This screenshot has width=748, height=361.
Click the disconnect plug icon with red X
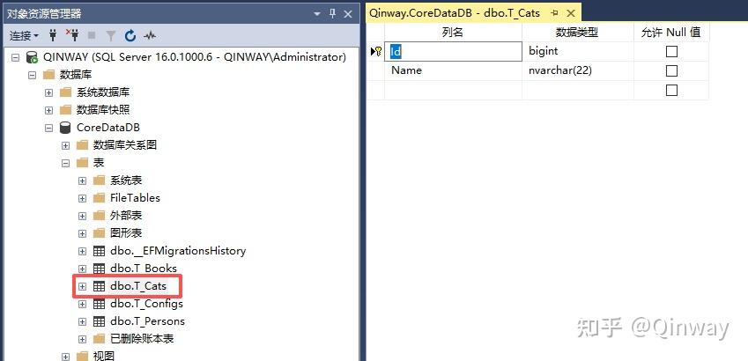click(72, 35)
